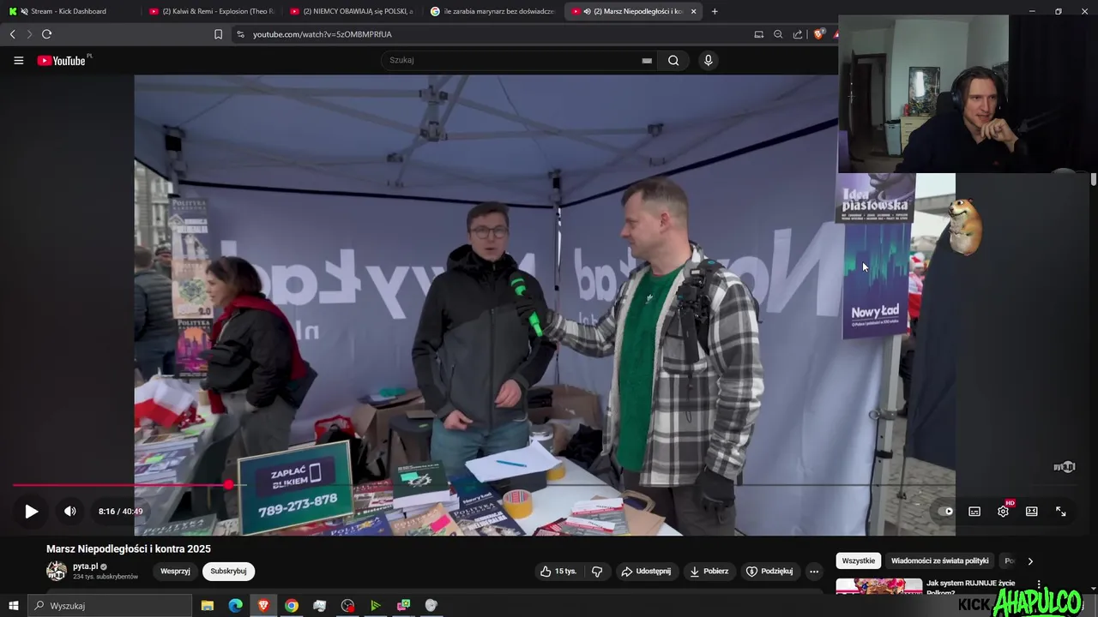The height and width of the screenshot is (617, 1098).
Task: Go forward with browser forward arrow
Action: click(29, 34)
